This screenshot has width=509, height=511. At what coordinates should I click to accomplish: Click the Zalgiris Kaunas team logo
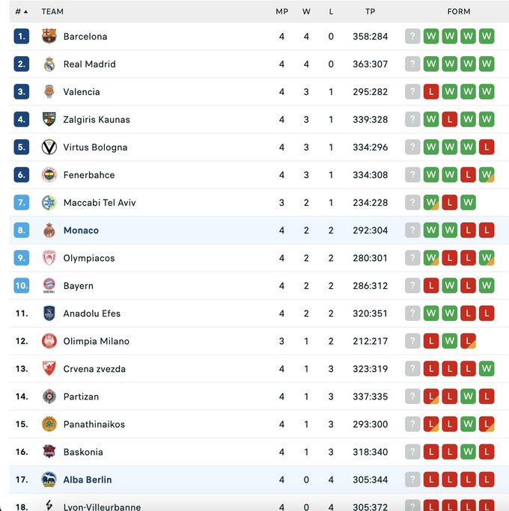point(49,119)
